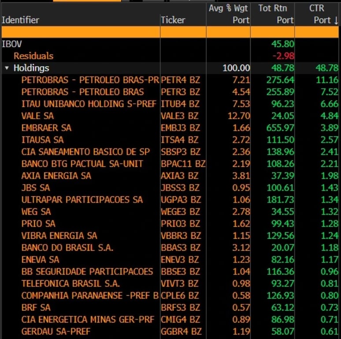This screenshot has height=339, width=341.
Task: Click Residuals value -2.98
Action: (283, 56)
